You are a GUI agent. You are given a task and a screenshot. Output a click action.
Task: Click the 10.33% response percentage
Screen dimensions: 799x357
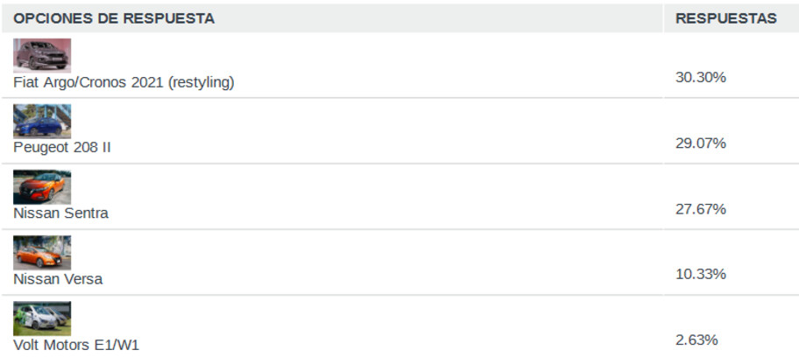tap(700, 274)
